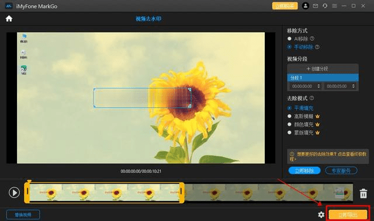Viewport: 374px width, 221px height.
Task: Click the blue 立即移除 button
Action: point(304,170)
